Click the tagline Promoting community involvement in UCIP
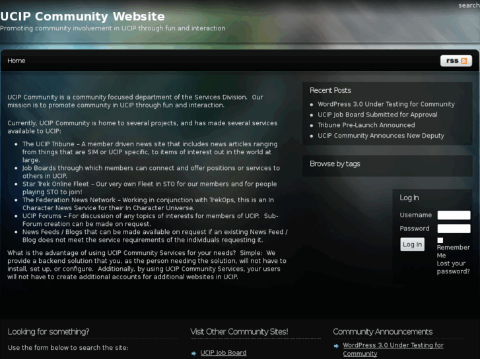 [x=113, y=28]
